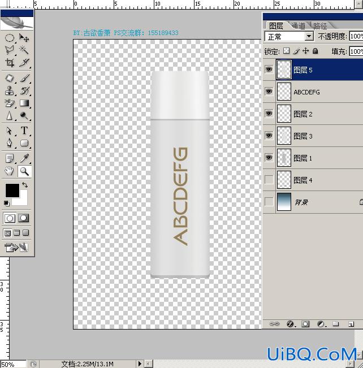Hide 图层 5 layer visibility
This screenshot has width=363, height=368.
pyautogui.click(x=269, y=69)
